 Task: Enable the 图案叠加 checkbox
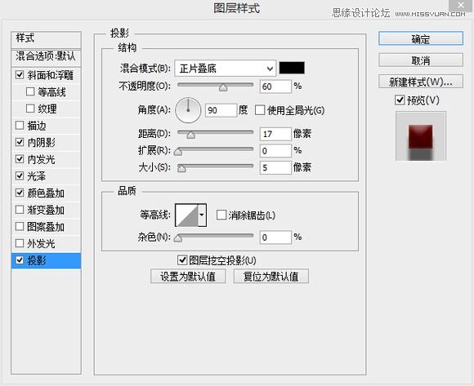pyautogui.click(x=20, y=226)
